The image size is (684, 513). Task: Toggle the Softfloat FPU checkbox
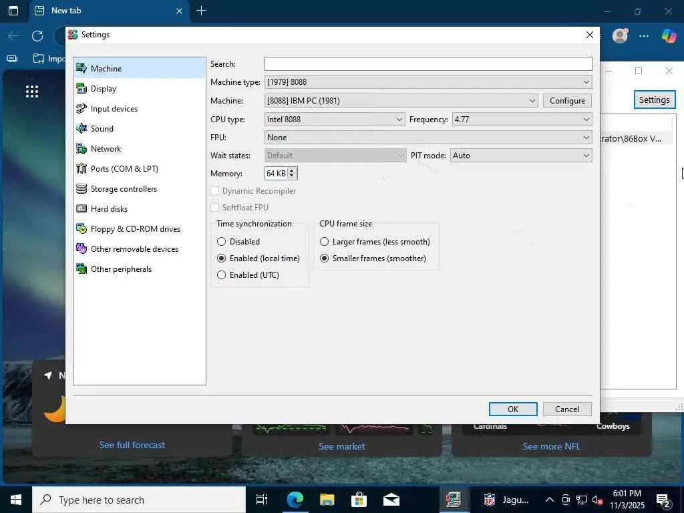point(214,207)
